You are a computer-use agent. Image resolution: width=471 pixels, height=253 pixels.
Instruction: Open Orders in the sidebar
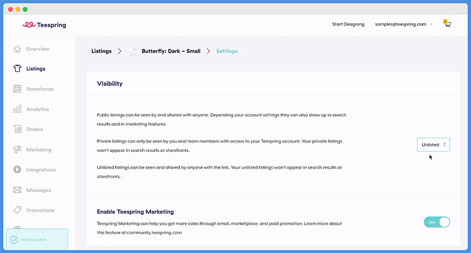coord(35,129)
